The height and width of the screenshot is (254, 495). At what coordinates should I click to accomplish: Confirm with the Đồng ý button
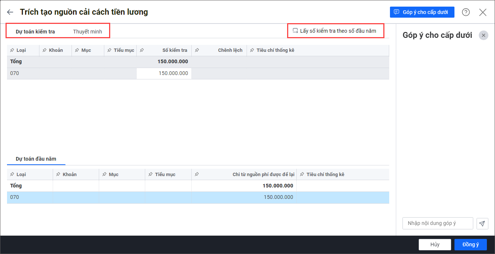click(x=470, y=244)
